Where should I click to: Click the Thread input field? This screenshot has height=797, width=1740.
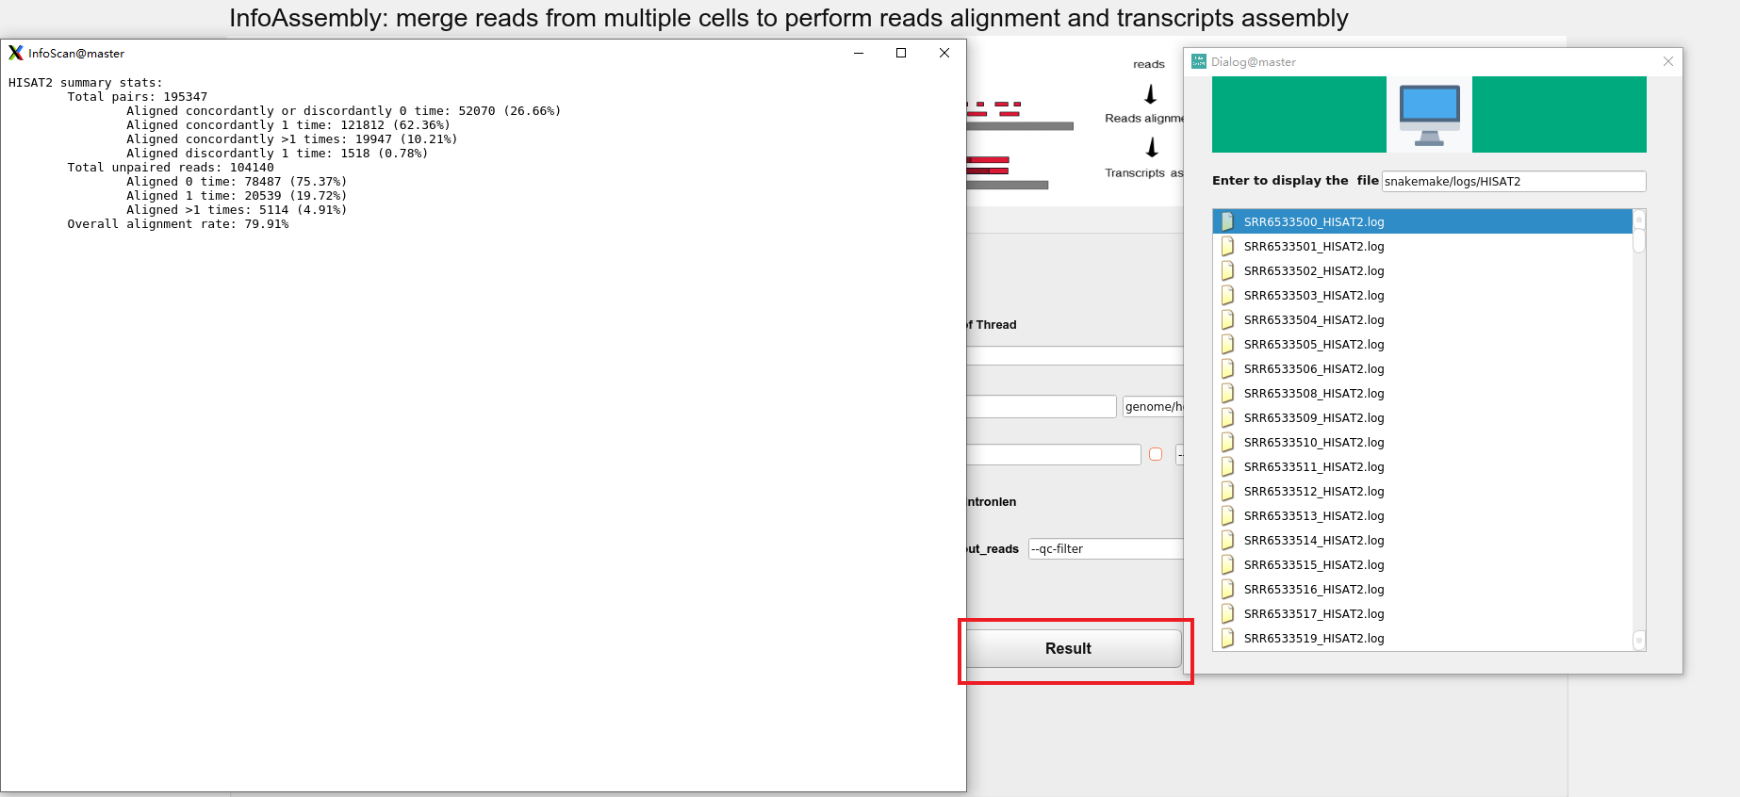coord(1075,356)
